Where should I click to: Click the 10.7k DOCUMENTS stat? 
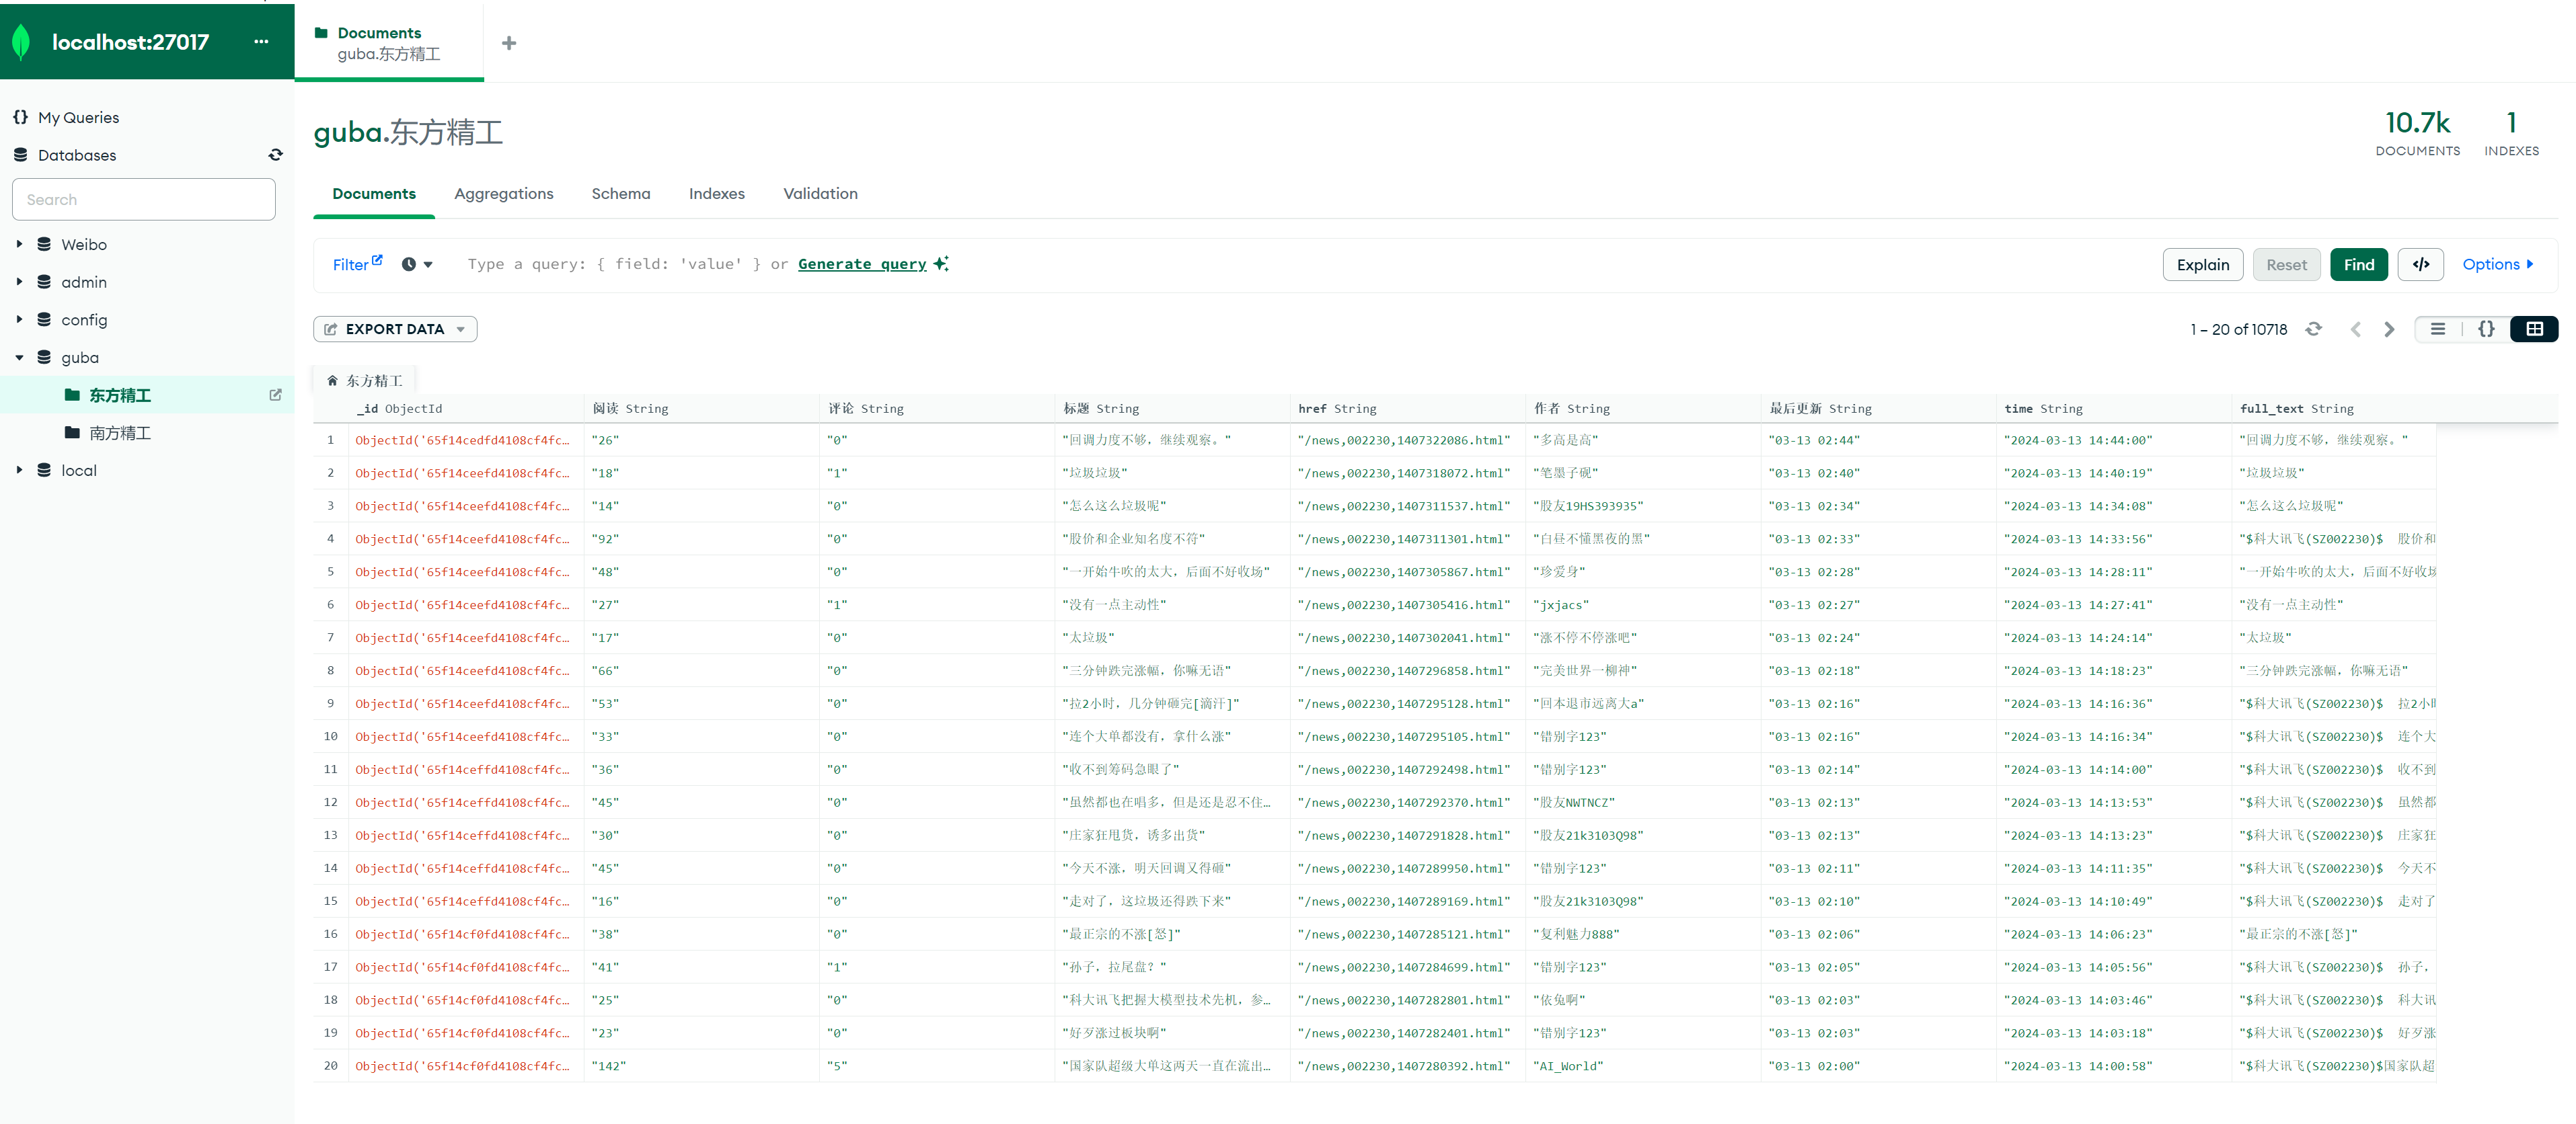[x=2417, y=133]
